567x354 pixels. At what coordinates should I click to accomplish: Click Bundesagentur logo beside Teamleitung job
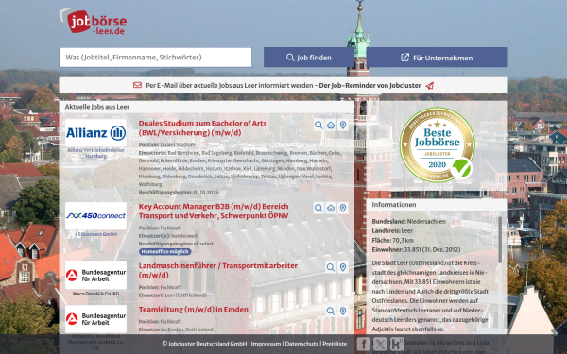pos(95,319)
